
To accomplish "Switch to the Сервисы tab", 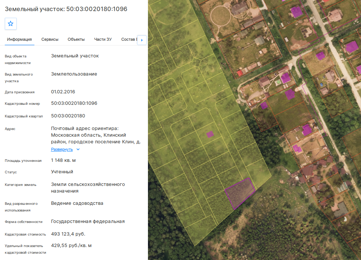I will coord(50,39).
